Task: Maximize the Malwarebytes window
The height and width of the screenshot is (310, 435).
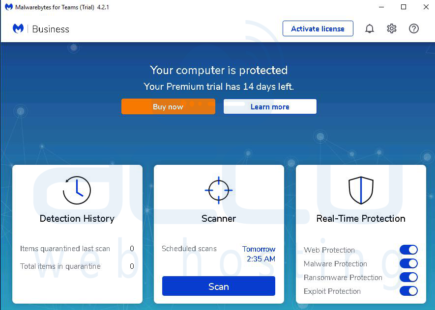Action: (404, 7)
